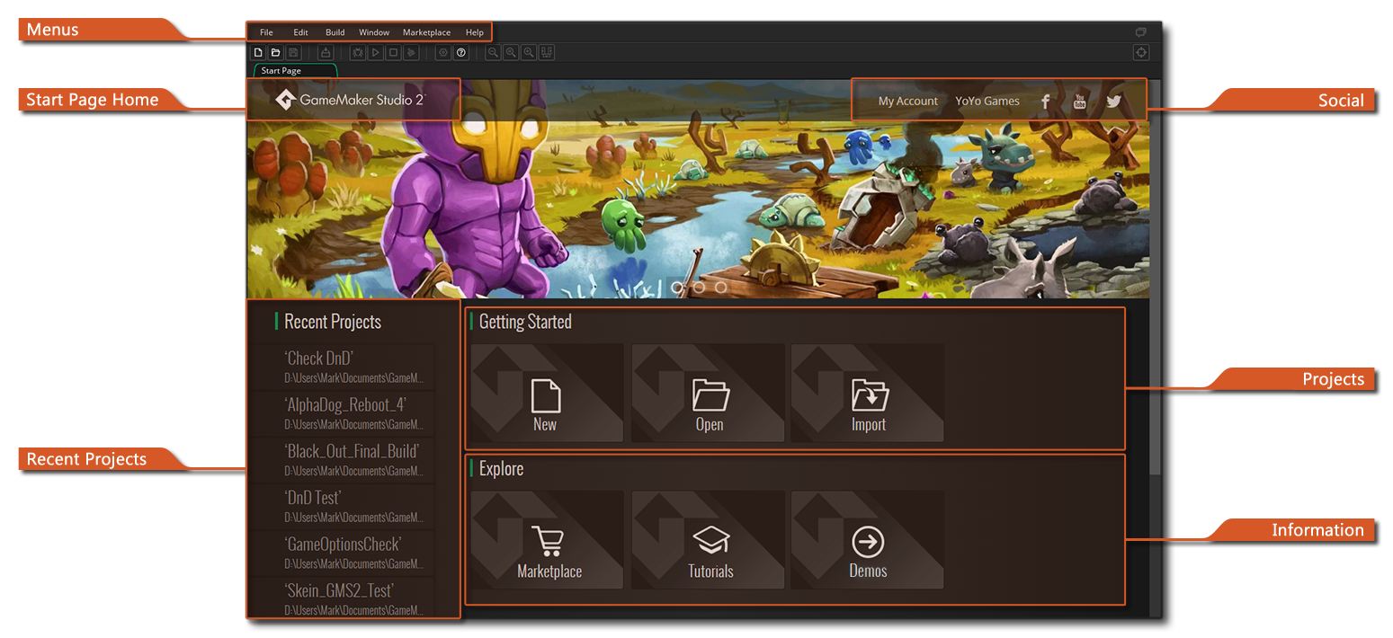Clean the project cache with the broom icon
Screen dimensions: 1393x638
(411, 52)
